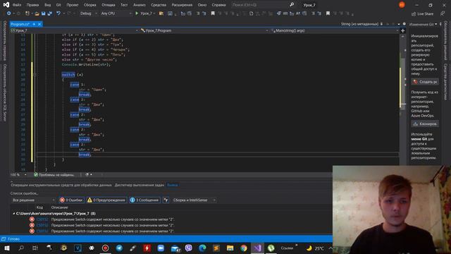Click the Visual Studio logo icon
The height and width of the screenshot is (254, 451).
coord(6,5)
